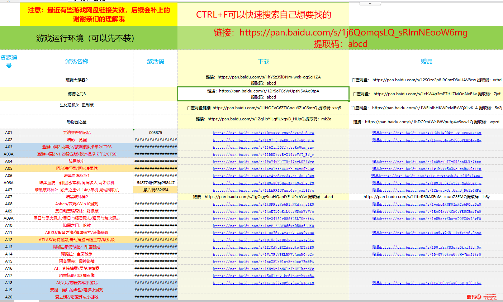The width and height of the screenshot is (503, 302).
Task: Open the download link in row A12
Action: (x=264, y=240)
